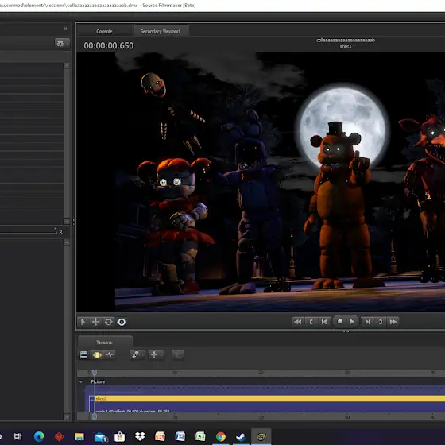The height and width of the screenshot is (445, 445).
Task: Click the slider track in the left panel
Action: coord(28,233)
